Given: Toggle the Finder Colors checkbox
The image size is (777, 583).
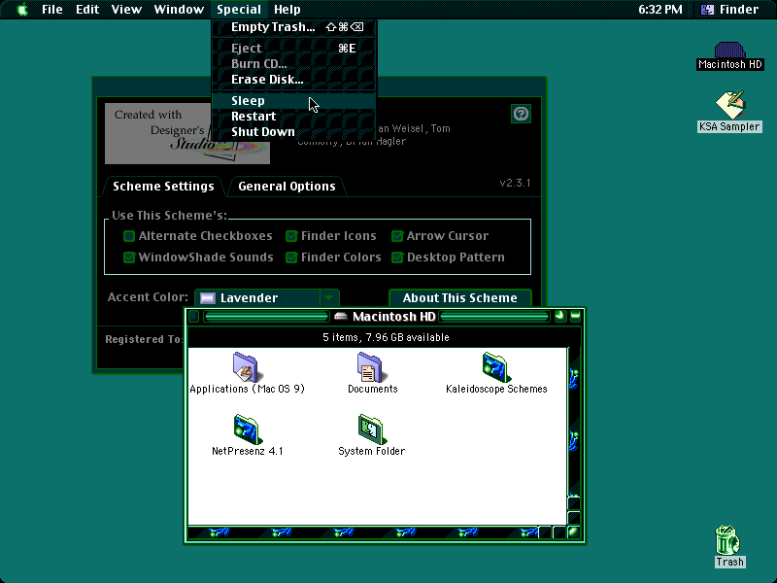Looking at the screenshot, I should tap(291, 257).
